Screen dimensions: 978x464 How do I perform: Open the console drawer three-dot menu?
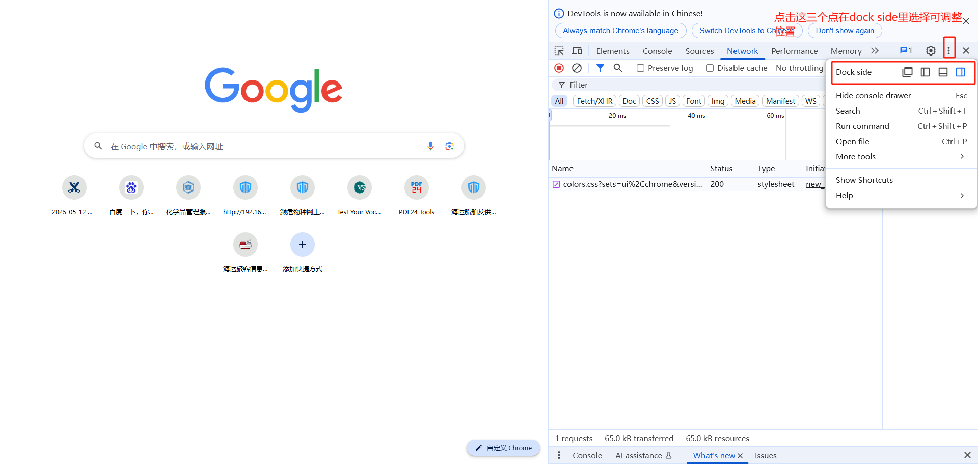(x=559, y=455)
